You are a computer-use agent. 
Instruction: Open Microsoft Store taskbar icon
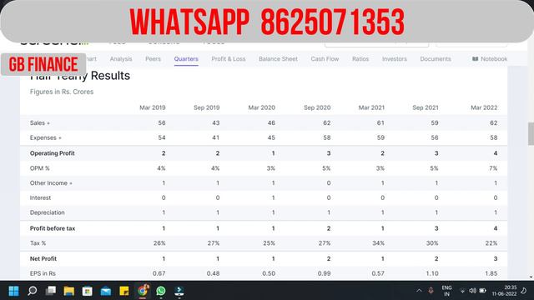pyautogui.click(x=88, y=291)
